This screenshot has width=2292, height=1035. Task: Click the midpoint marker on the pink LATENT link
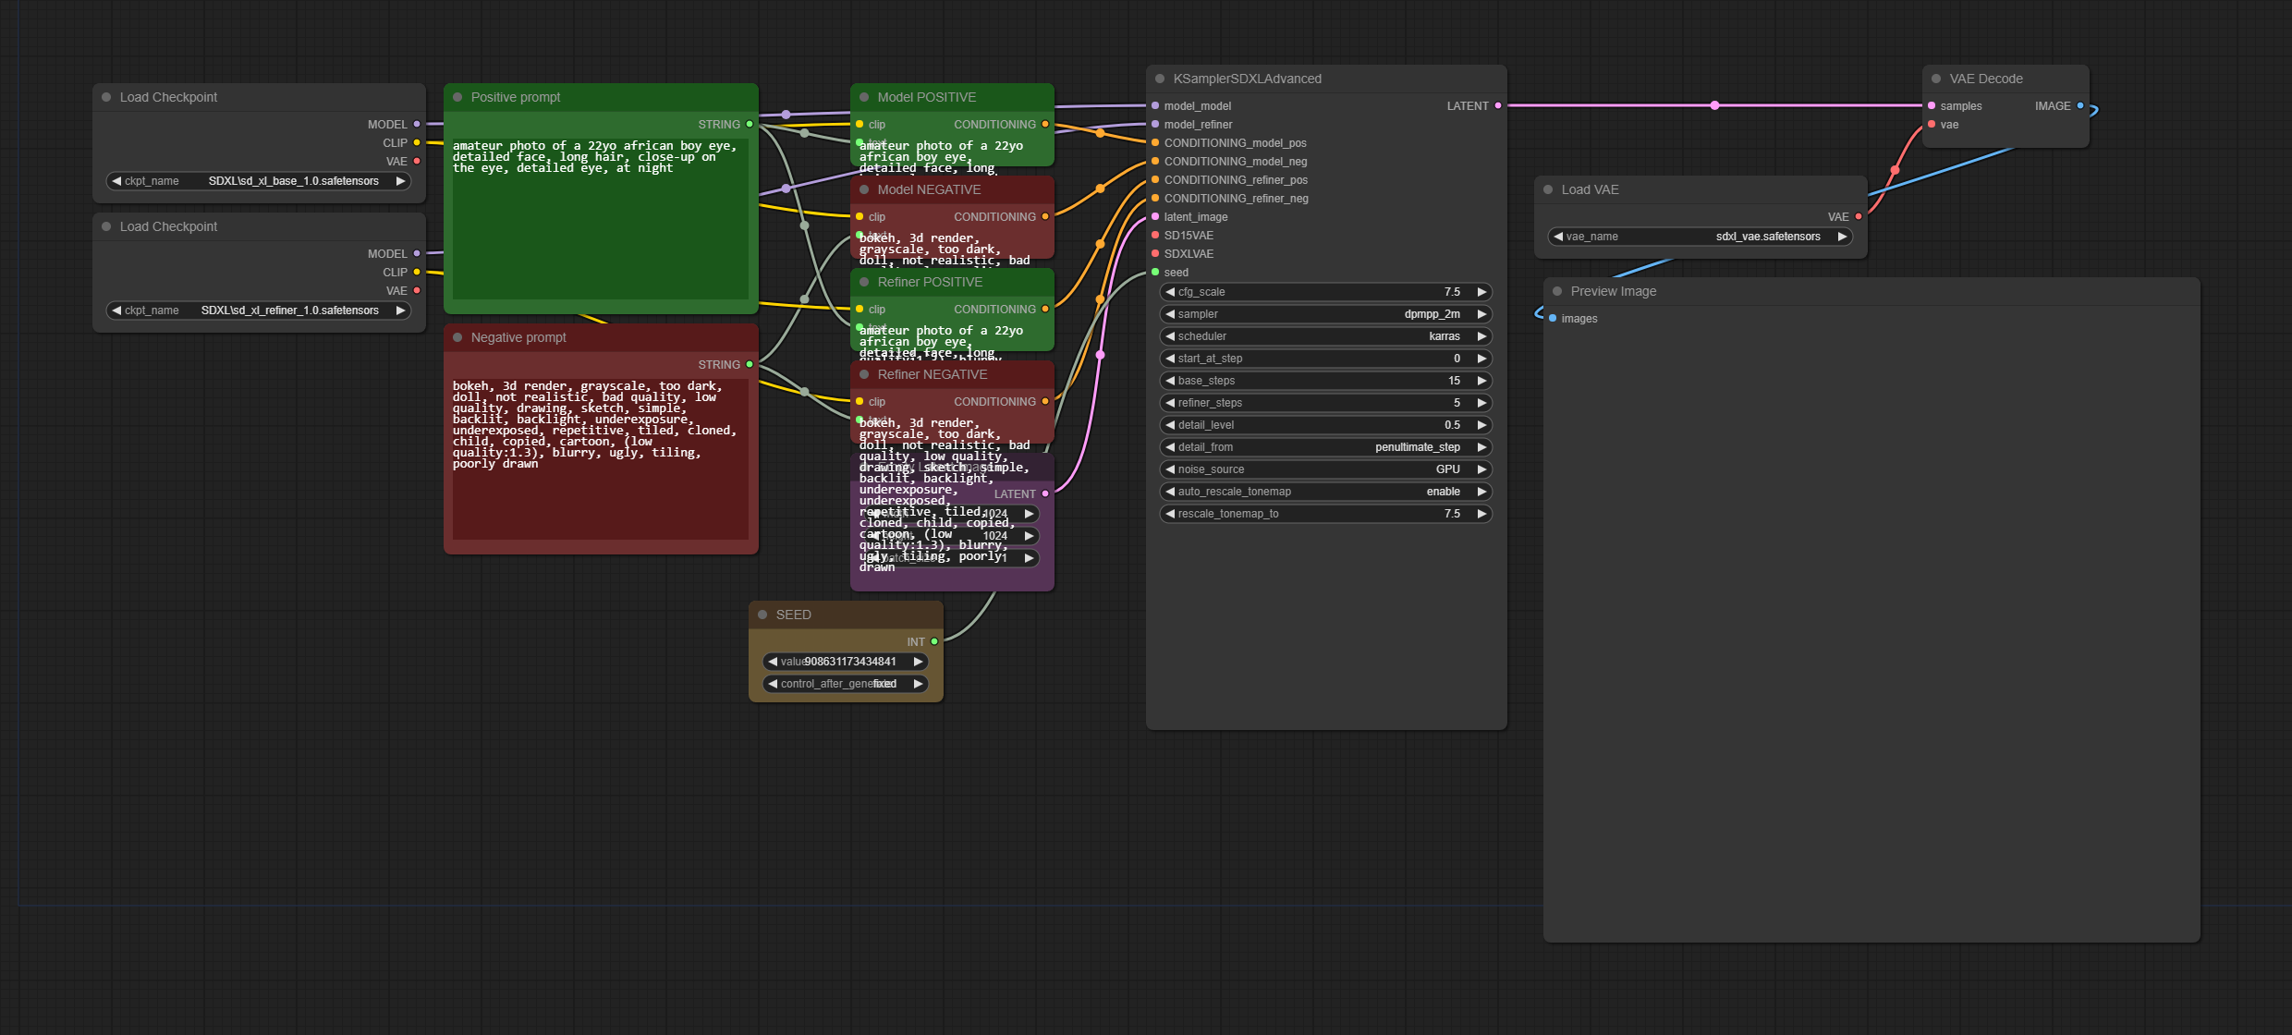[x=1714, y=105]
